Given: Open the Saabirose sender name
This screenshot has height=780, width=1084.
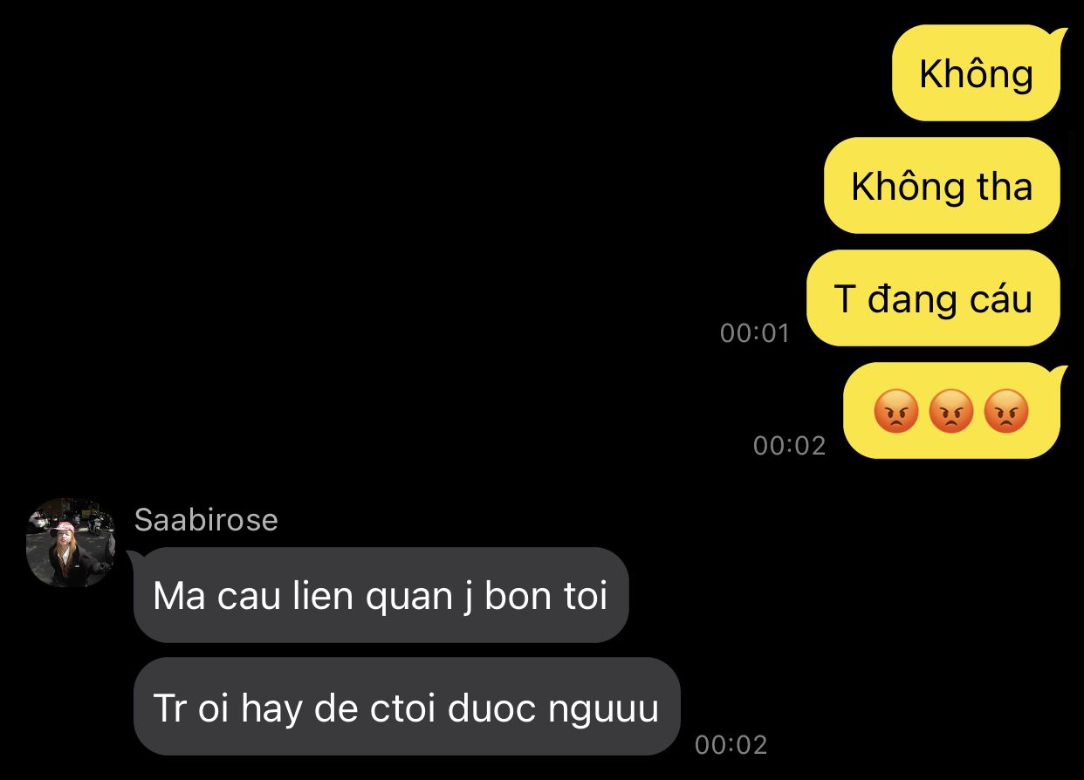Looking at the screenshot, I should (x=206, y=520).
